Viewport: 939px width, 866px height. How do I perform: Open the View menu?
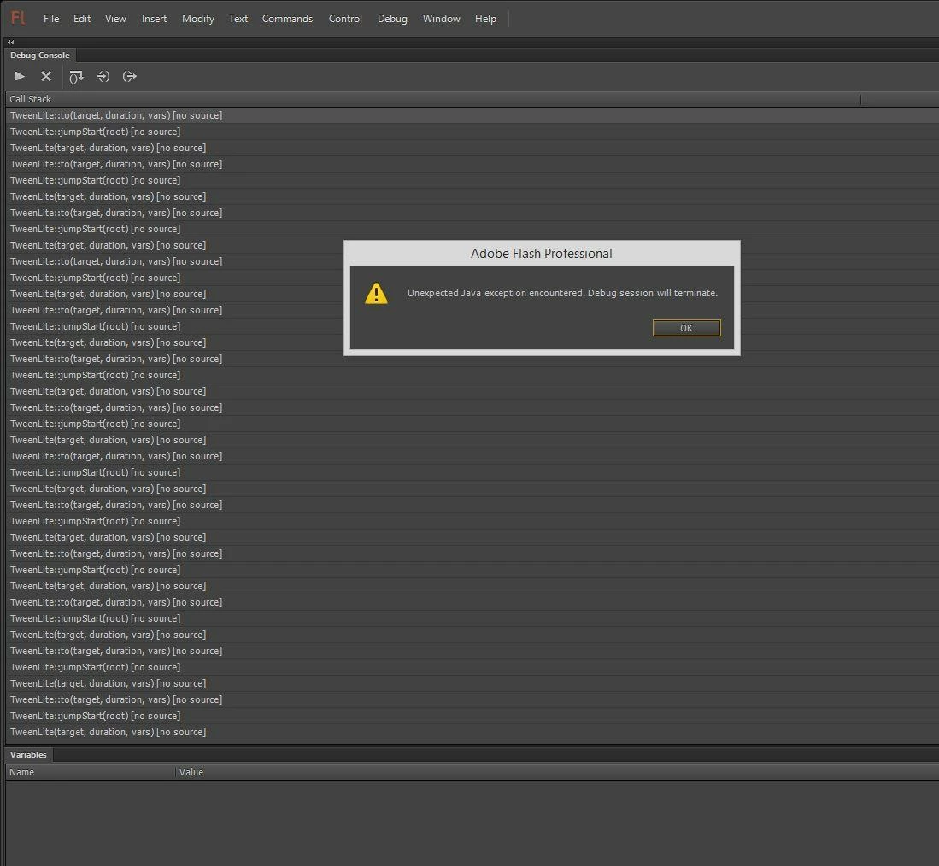pos(115,19)
